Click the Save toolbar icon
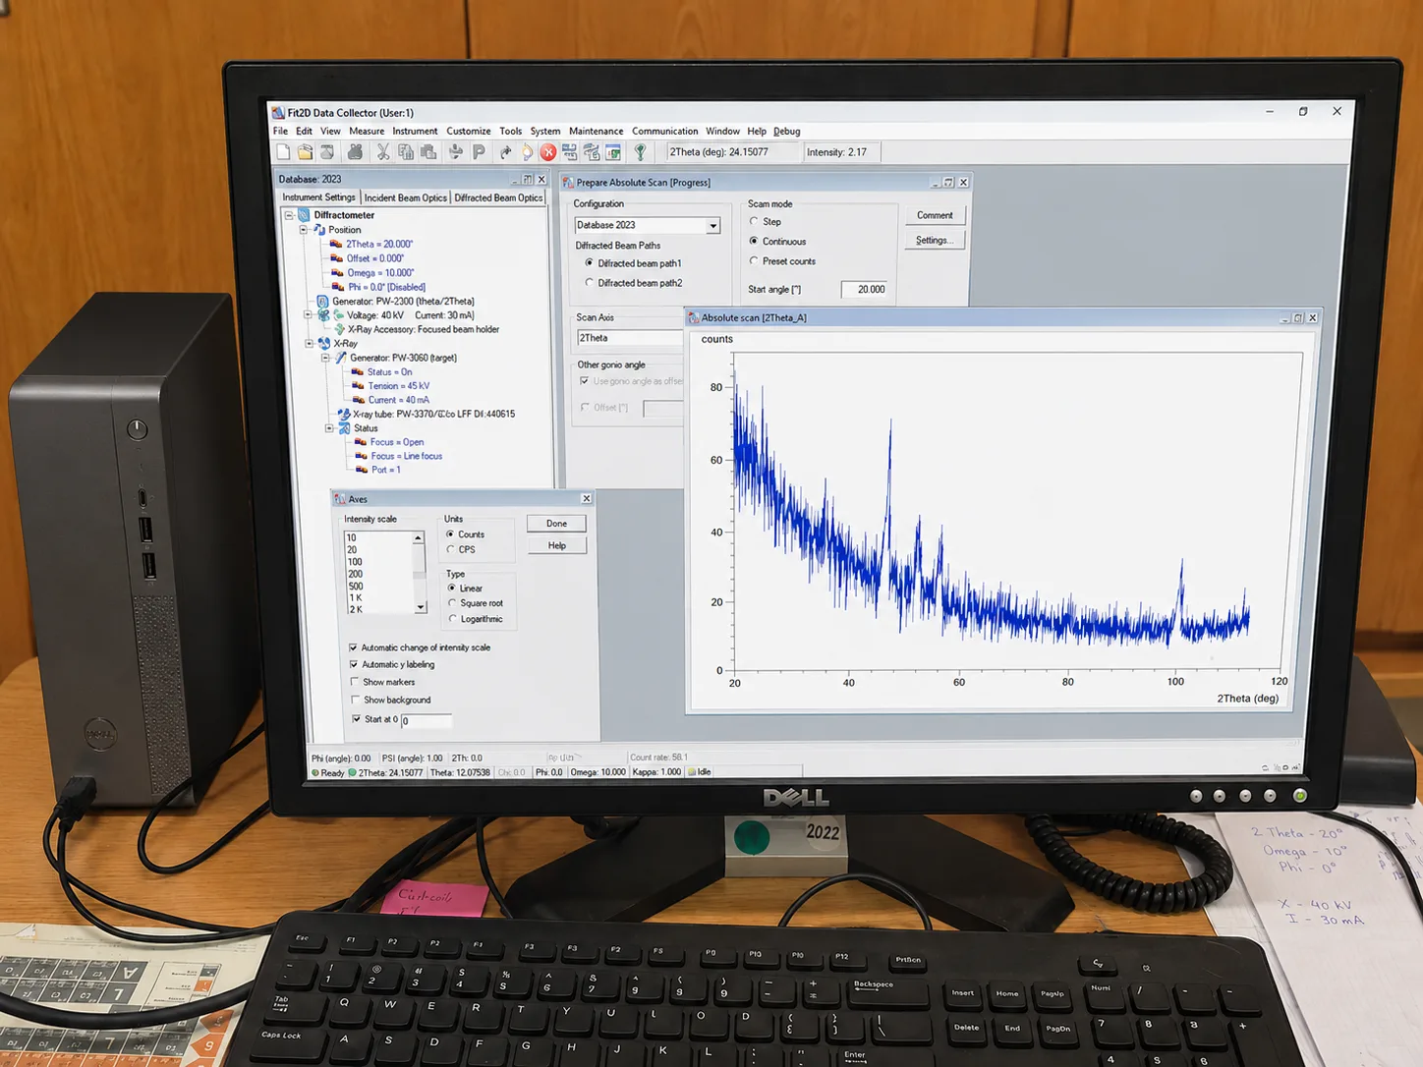Viewport: 1423px width, 1067px height. coord(327,152)
